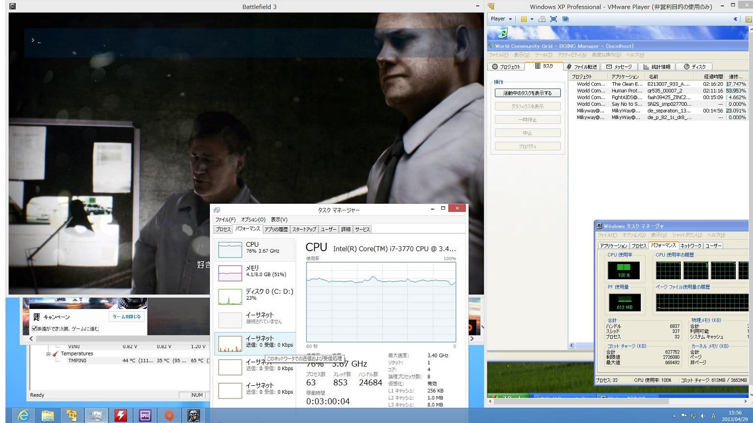
Task: Open the Player dropdown menu in VMware
Action: 502,19
